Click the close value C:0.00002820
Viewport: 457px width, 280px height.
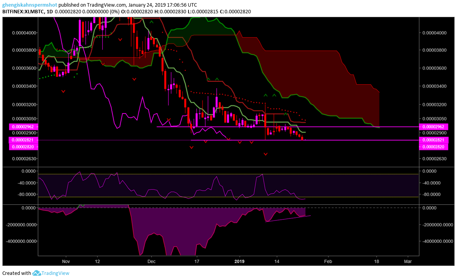pos(236,12)
